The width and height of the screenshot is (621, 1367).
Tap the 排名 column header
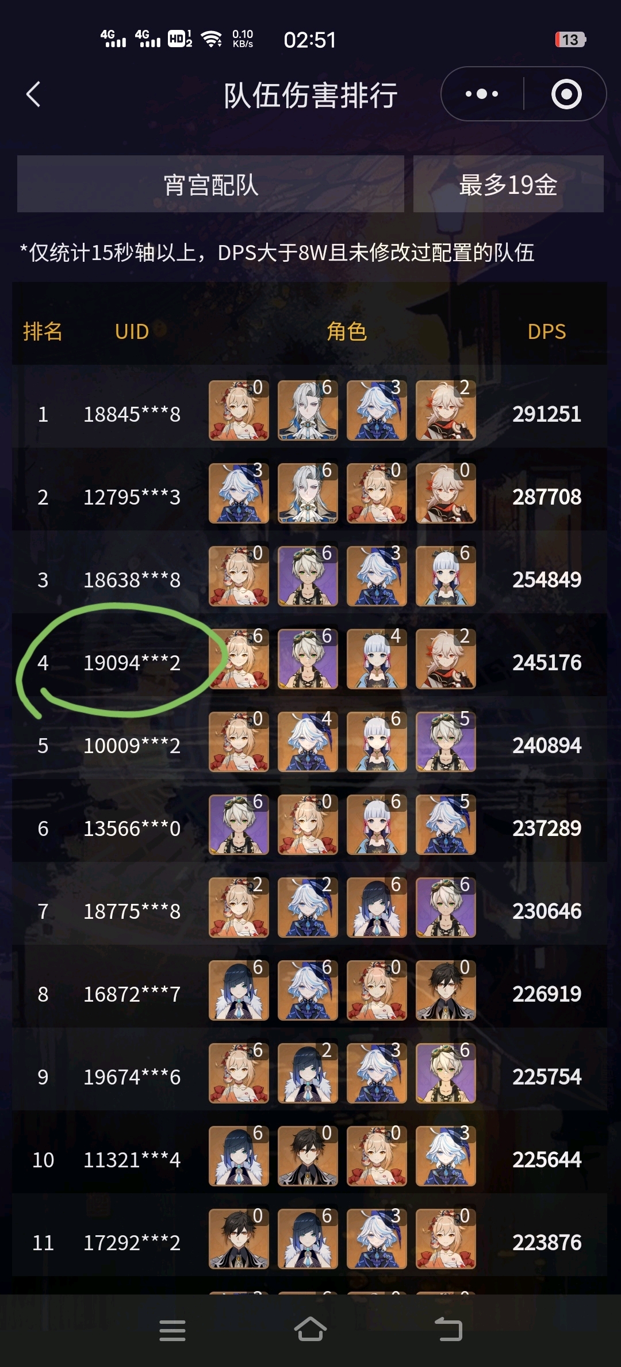click(43, 331)
